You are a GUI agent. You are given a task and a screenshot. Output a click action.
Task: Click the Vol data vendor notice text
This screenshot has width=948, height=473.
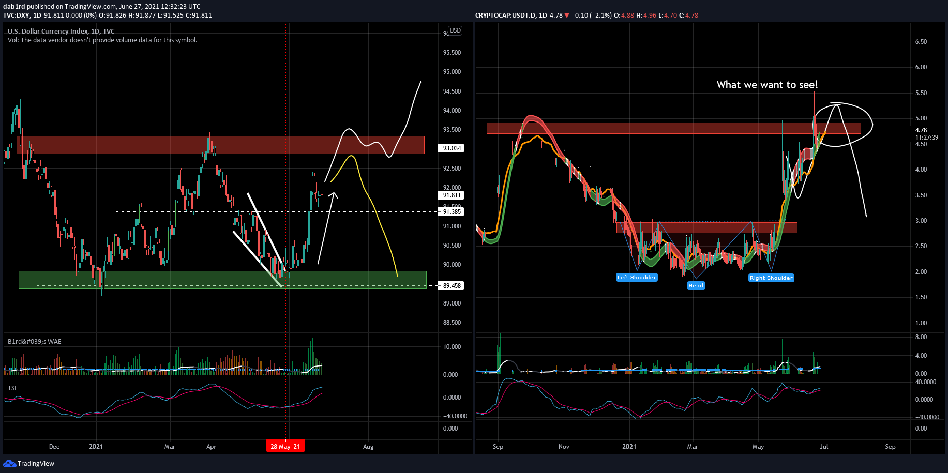click(x=102, y=40)
